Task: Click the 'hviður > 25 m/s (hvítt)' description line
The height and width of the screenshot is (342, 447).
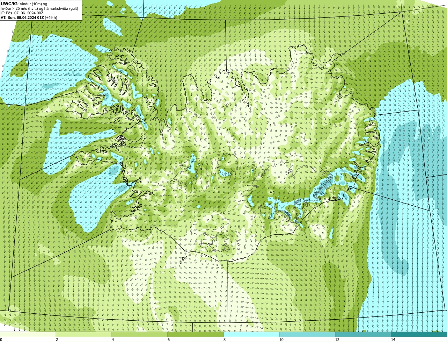Action: 39,8
